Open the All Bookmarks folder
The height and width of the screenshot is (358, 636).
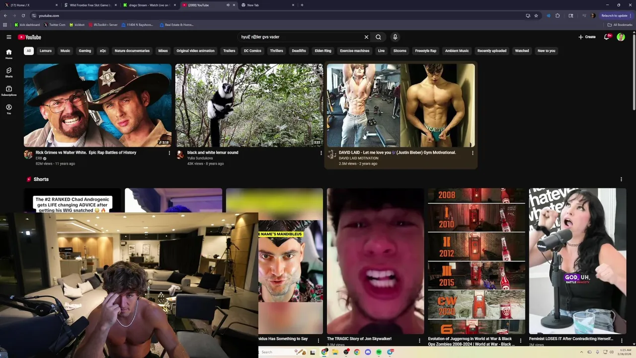point(620,24)
